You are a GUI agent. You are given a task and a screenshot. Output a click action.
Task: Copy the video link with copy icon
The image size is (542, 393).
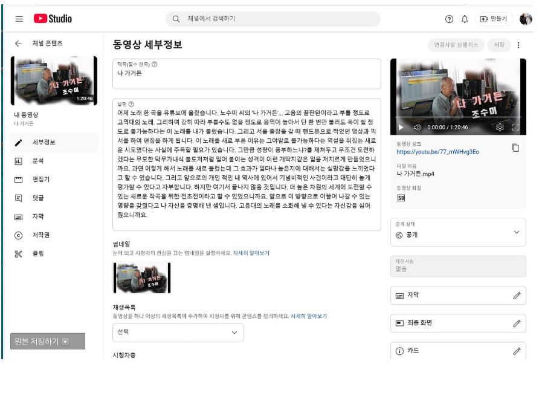(515, 148)
